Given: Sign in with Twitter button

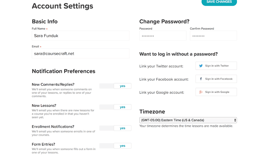Looking at the screenshot, I should click(x=216, y=66).
